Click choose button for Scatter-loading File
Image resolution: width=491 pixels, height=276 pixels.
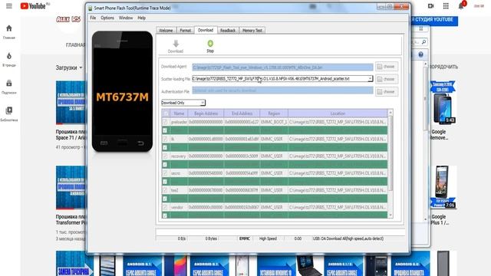coord(387,79)
